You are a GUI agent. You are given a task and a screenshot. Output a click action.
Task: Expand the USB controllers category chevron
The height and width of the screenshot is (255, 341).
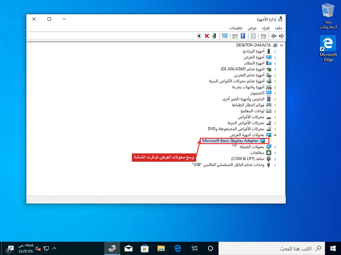pyautogui.click(x=275, y=165)
